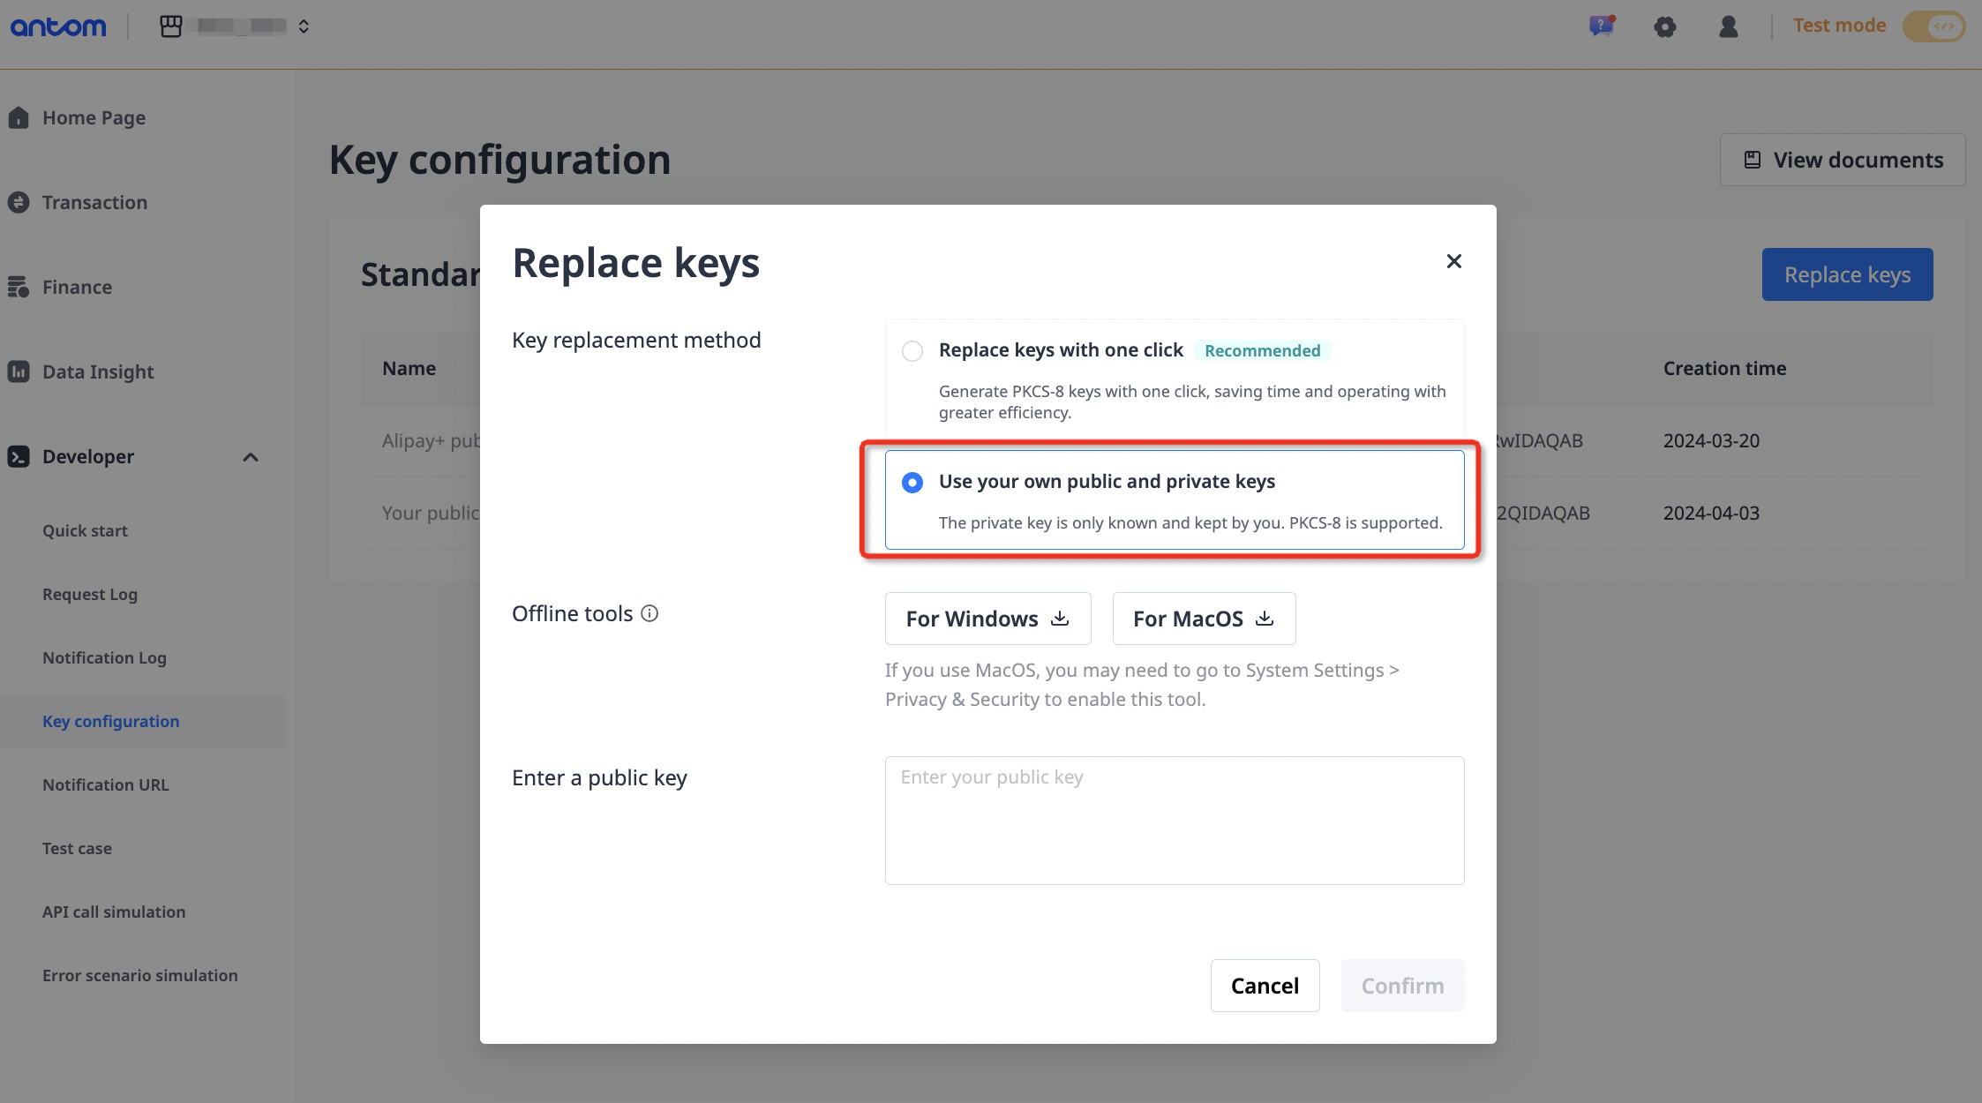Go to Request Log in the sidebar

pyautogui.click(x=90, y=594)
